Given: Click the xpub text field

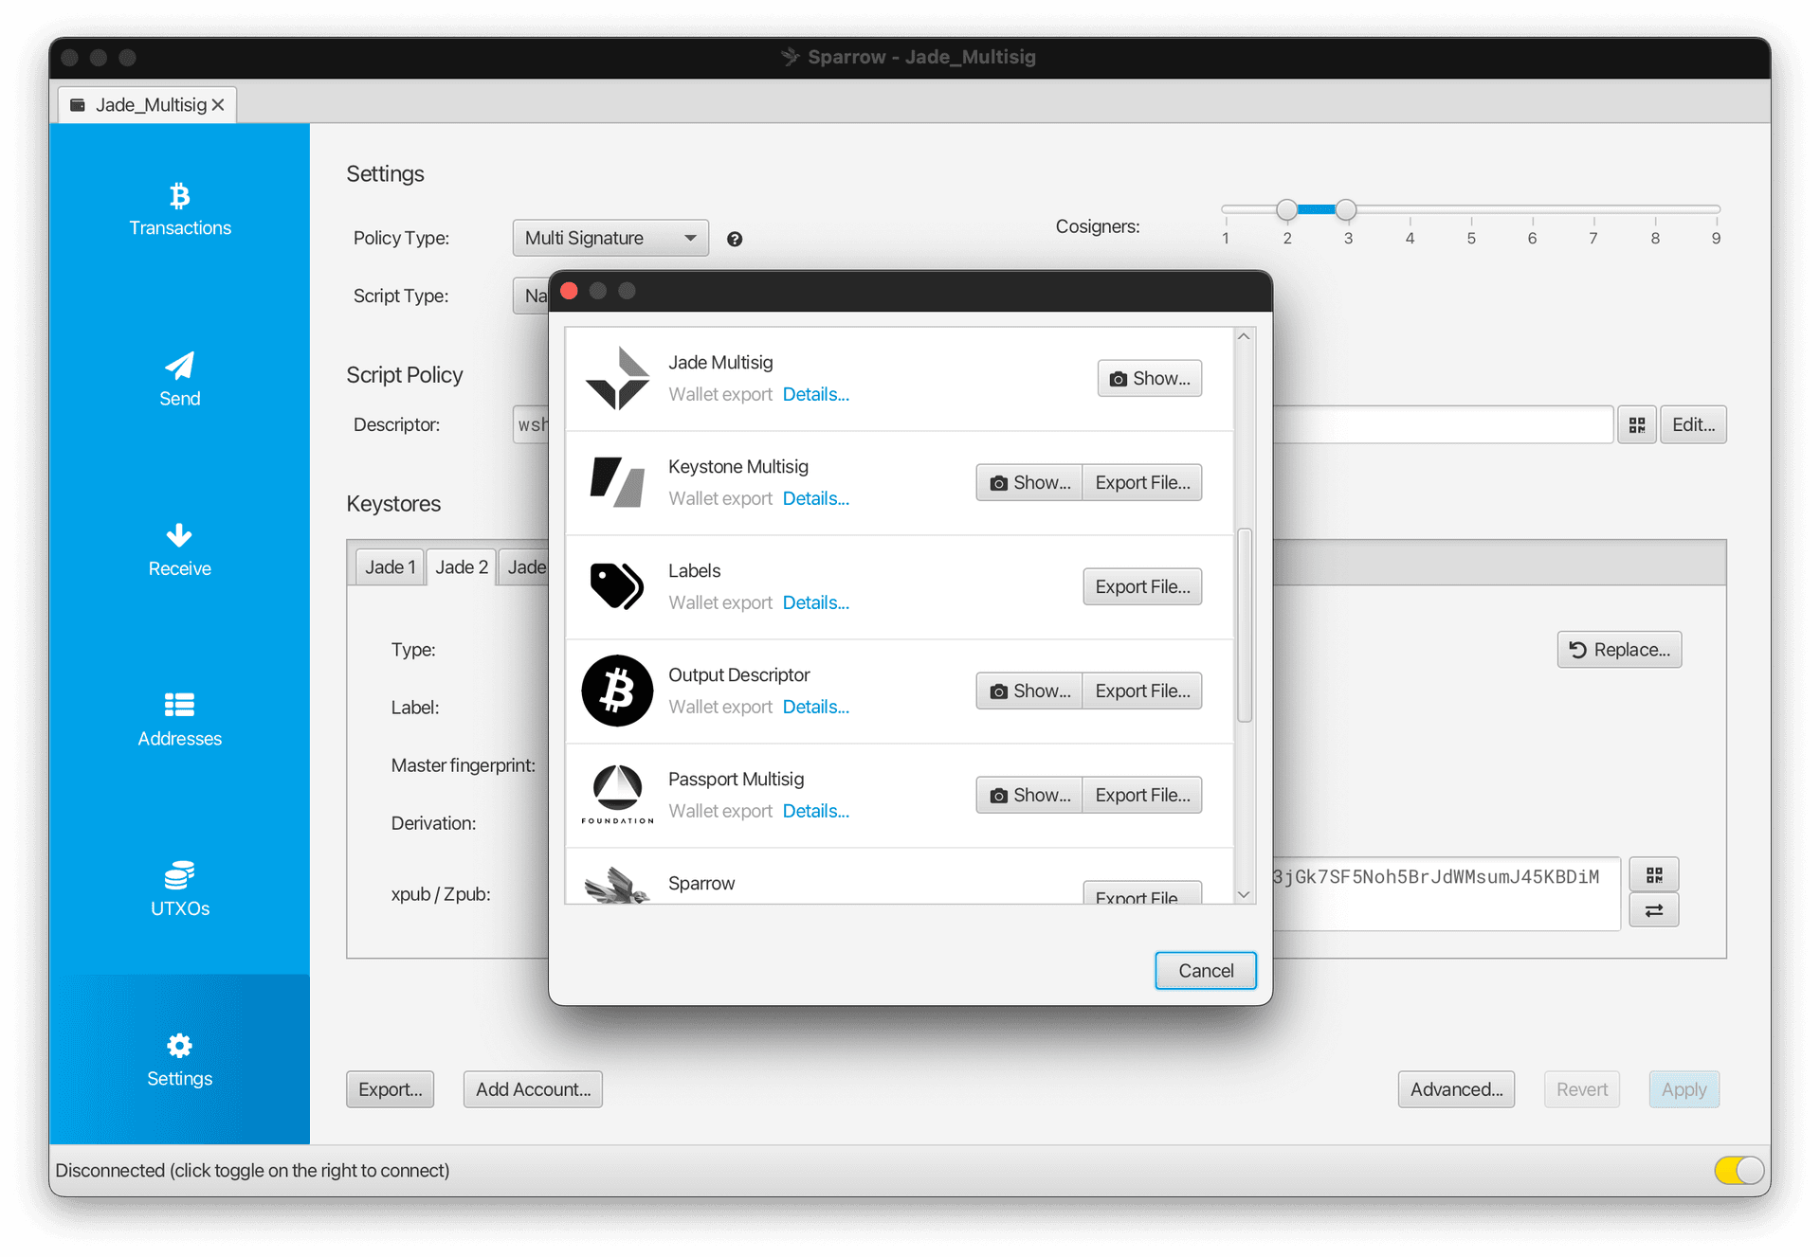Looking at the screenshot, I should pos(1445,893).
